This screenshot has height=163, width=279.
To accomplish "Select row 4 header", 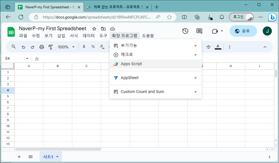I will [x=8, y=90].
